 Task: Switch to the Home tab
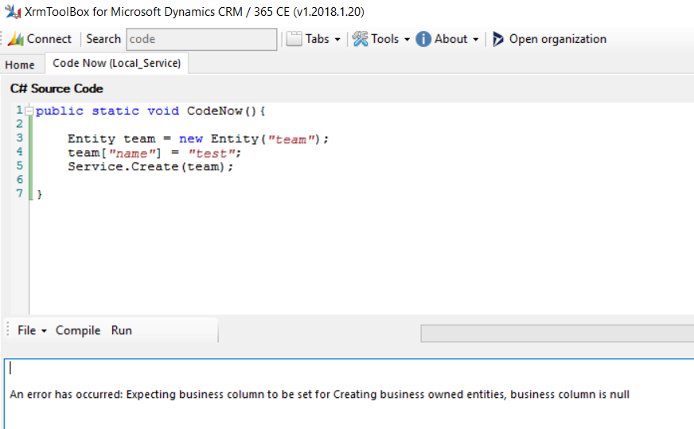click(x=20, y=64)
